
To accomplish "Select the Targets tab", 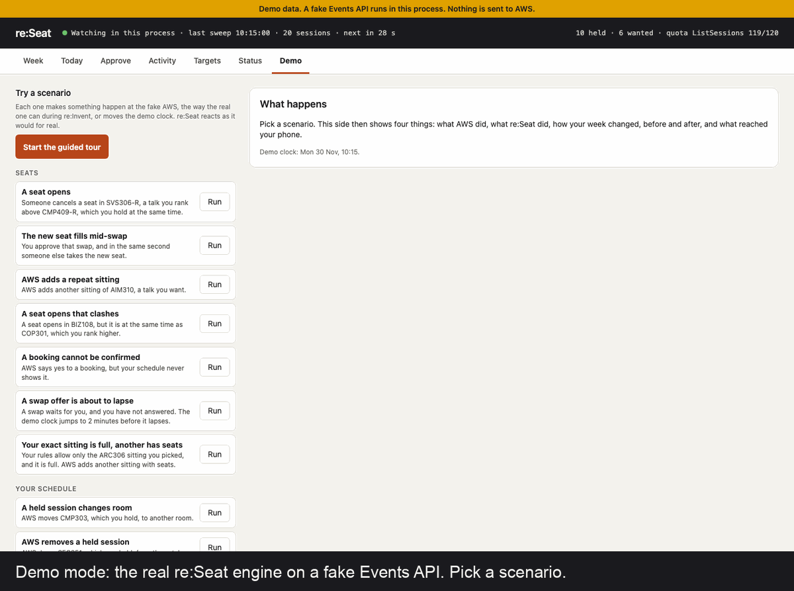I will [207, 61].
